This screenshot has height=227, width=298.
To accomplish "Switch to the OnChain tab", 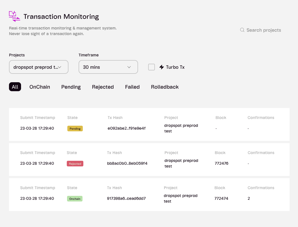I will click(40, 87).
